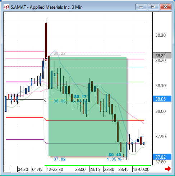Click the red arrow scroll-to-latest icon

tap(168, 169)
